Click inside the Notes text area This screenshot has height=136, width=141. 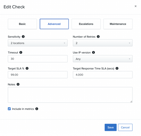(x=70, y=95)
